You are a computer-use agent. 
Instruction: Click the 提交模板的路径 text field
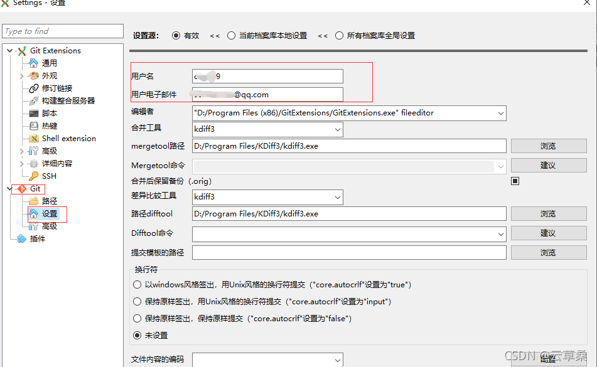coord(349,253)
